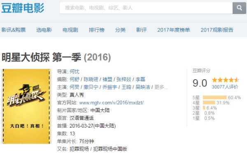Open the 分类 nav item
Screen dimensions: 247x153
point(120,30)
